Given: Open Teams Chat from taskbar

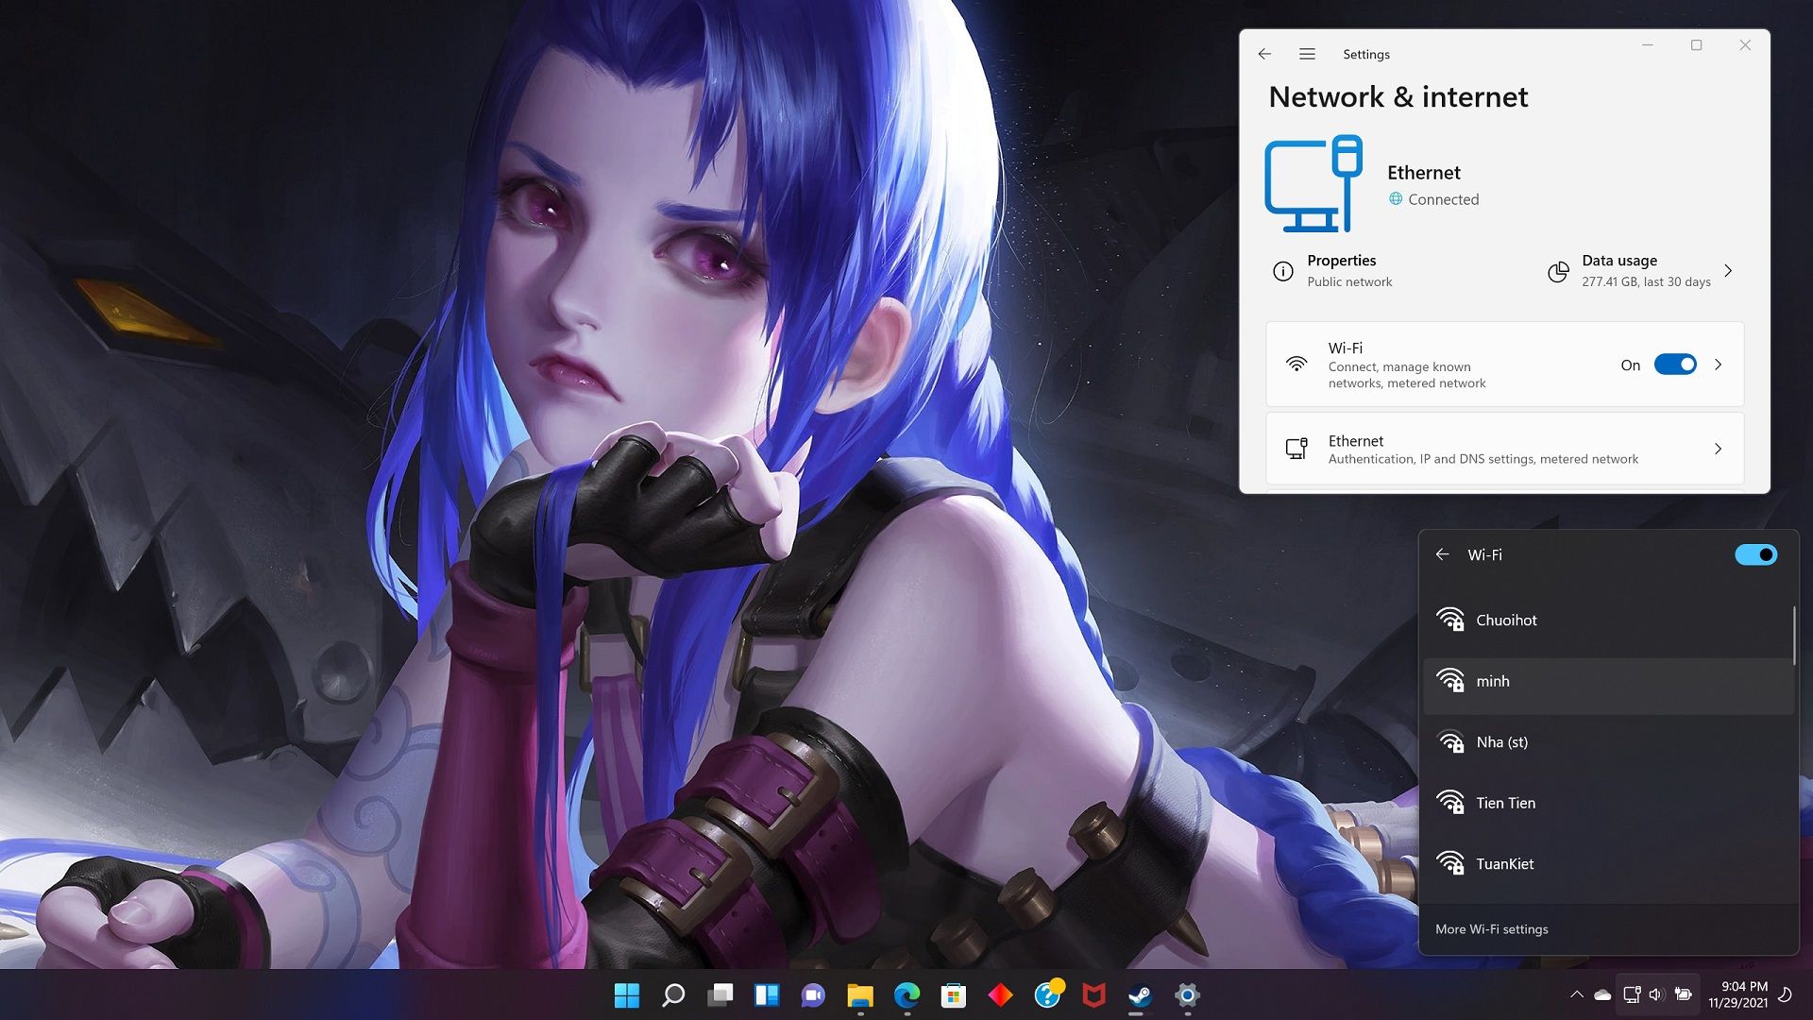Looking at the screenshot, I should click(813, 994).
